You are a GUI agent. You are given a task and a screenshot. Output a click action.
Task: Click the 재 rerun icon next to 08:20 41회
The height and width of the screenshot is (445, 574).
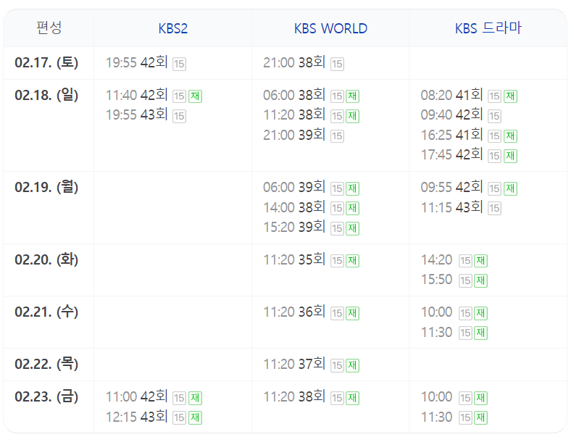click(x=510, y=96)
